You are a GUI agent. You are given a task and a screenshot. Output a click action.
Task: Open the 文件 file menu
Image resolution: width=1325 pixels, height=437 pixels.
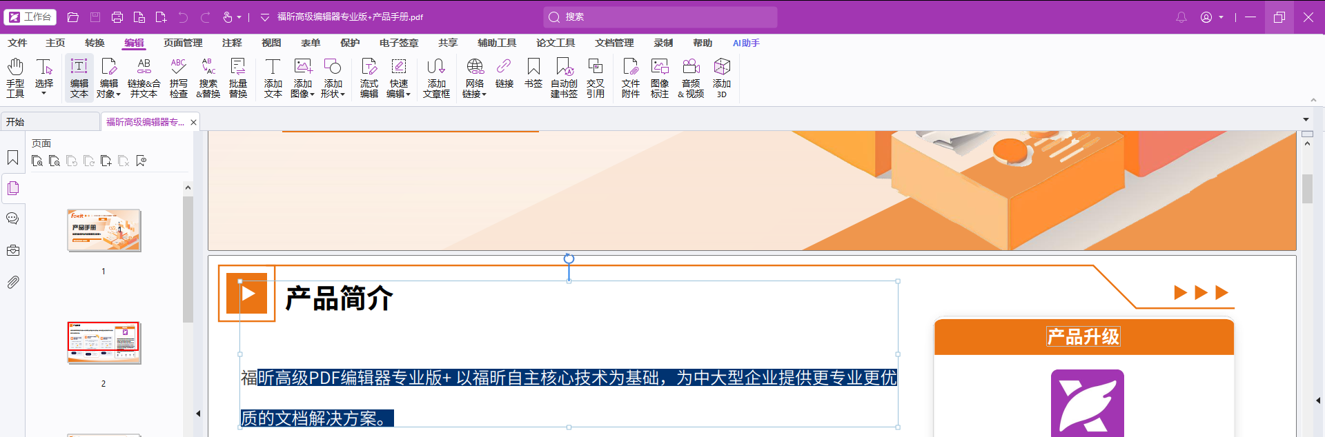(17, 43)
